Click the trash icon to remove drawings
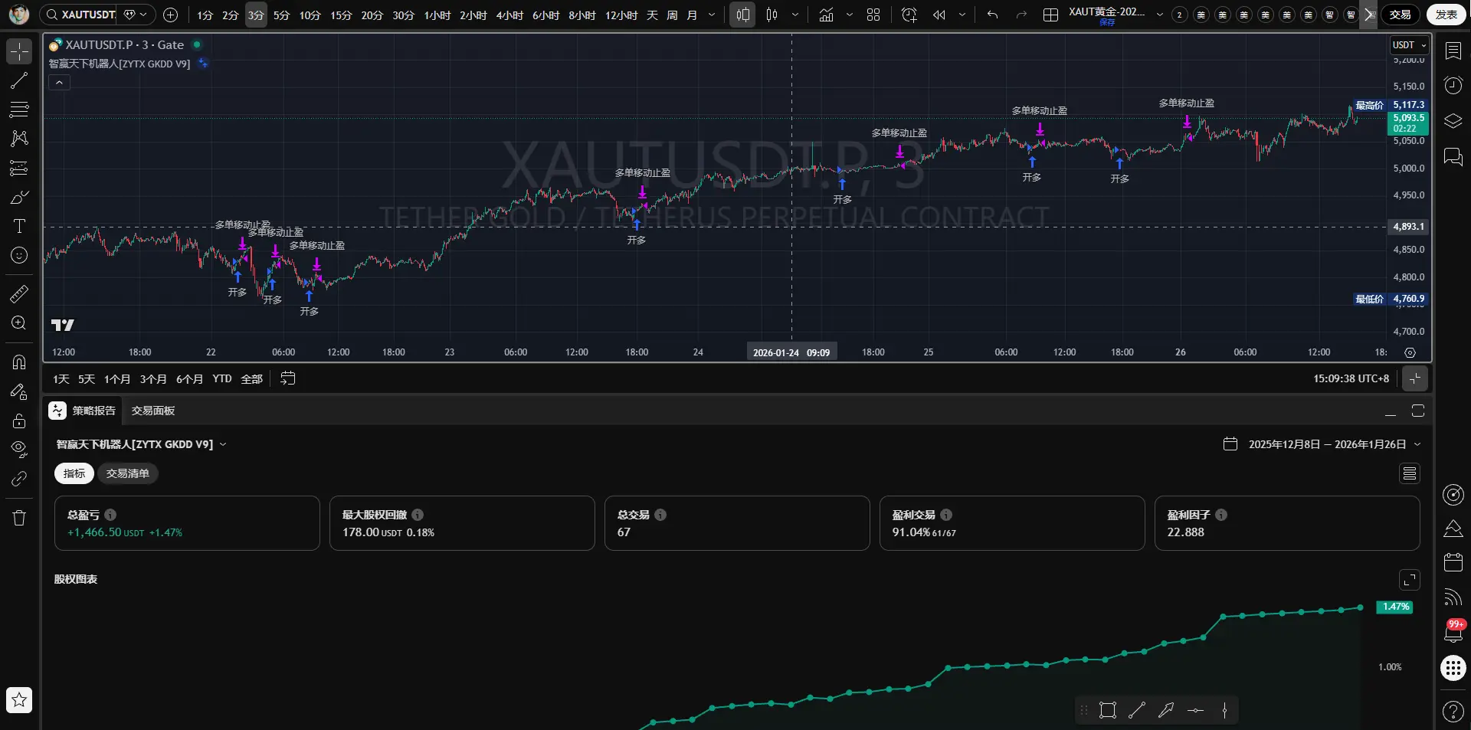1471x730 pixels. [x=19, y=519]
